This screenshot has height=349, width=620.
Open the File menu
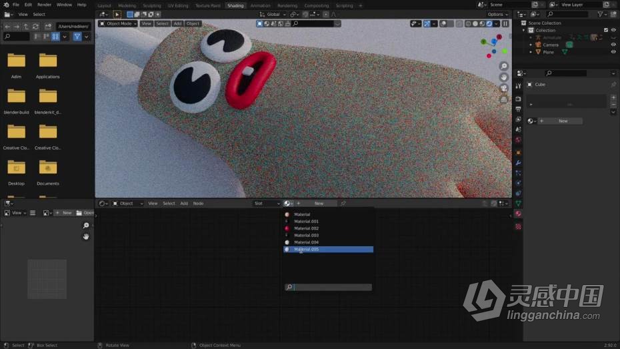pos(16,5)
